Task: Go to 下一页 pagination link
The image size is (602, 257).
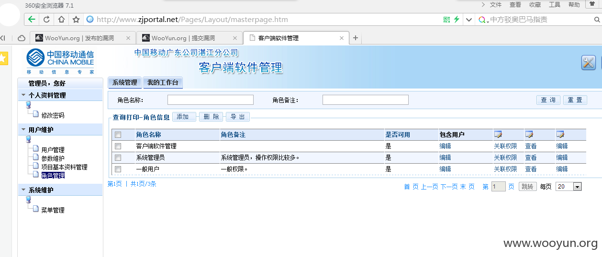Action: coord(449,187)
